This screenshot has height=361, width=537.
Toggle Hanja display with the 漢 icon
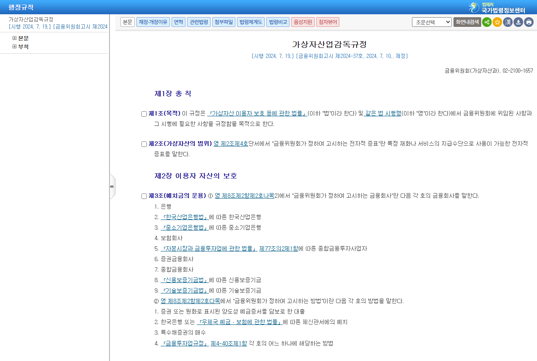click(508, 22)
